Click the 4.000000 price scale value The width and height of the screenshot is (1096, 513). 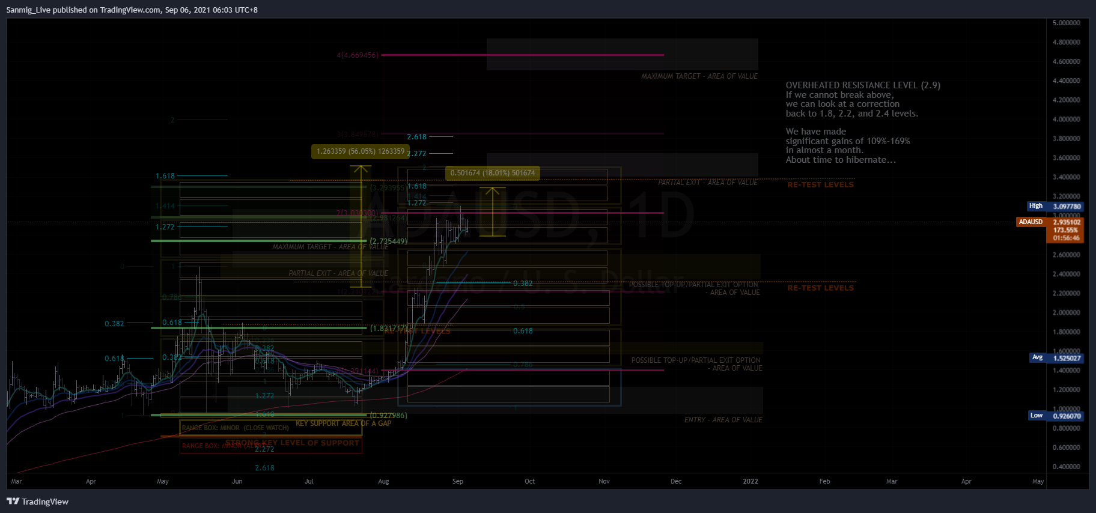click(1067, 119)
